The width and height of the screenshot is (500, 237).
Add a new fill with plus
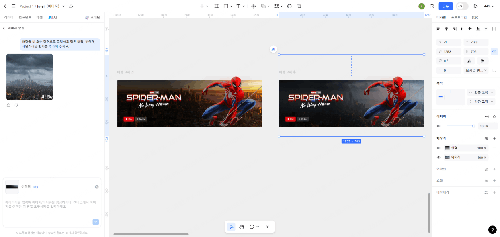(x=494, y=139)
